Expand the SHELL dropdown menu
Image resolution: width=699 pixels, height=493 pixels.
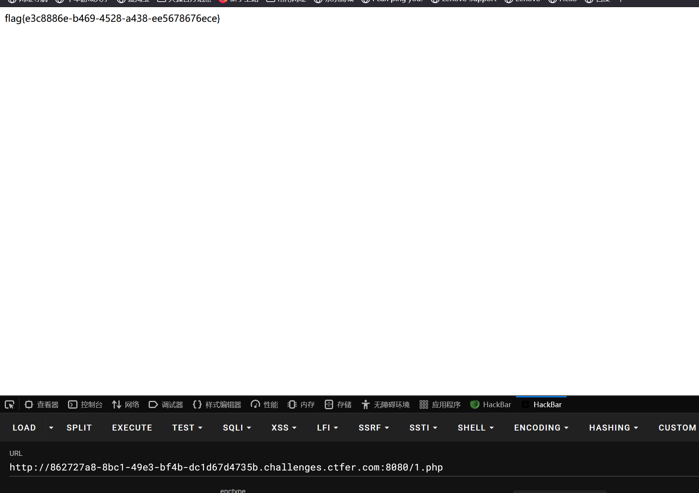[476, 428]
